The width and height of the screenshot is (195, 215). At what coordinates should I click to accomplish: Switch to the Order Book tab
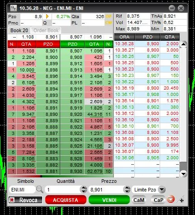coord(46,30)
